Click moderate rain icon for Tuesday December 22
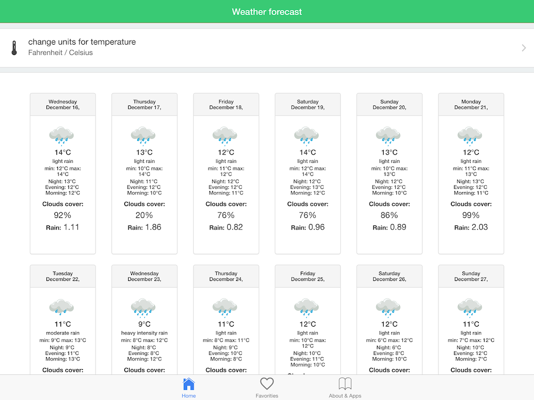Viewport: 534px width, 400px height. click(61, 307)
